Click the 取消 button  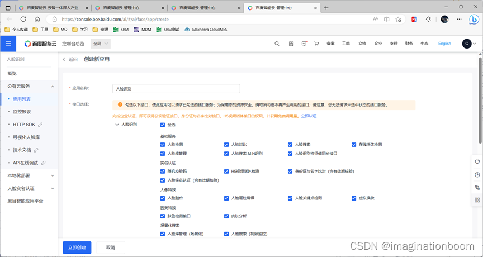[111, 248]
